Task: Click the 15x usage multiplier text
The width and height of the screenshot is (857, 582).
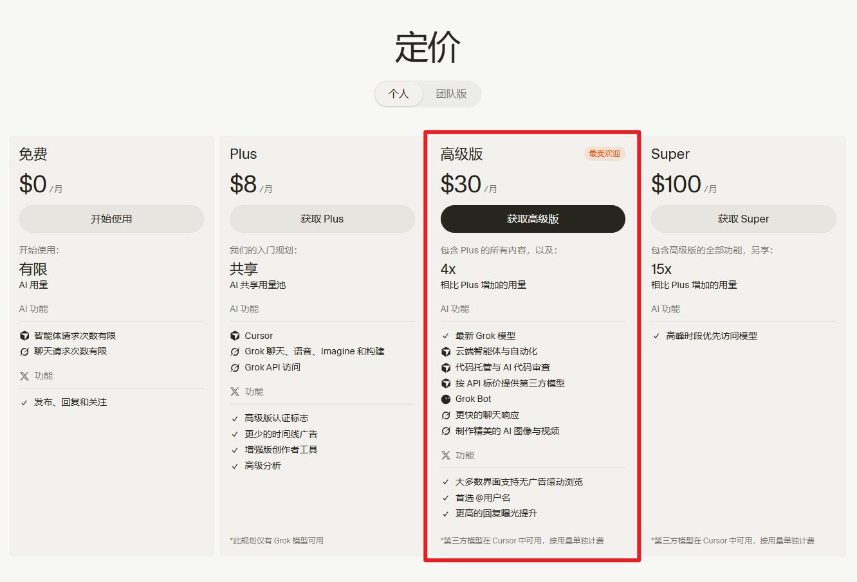Action: pos(661,269)
